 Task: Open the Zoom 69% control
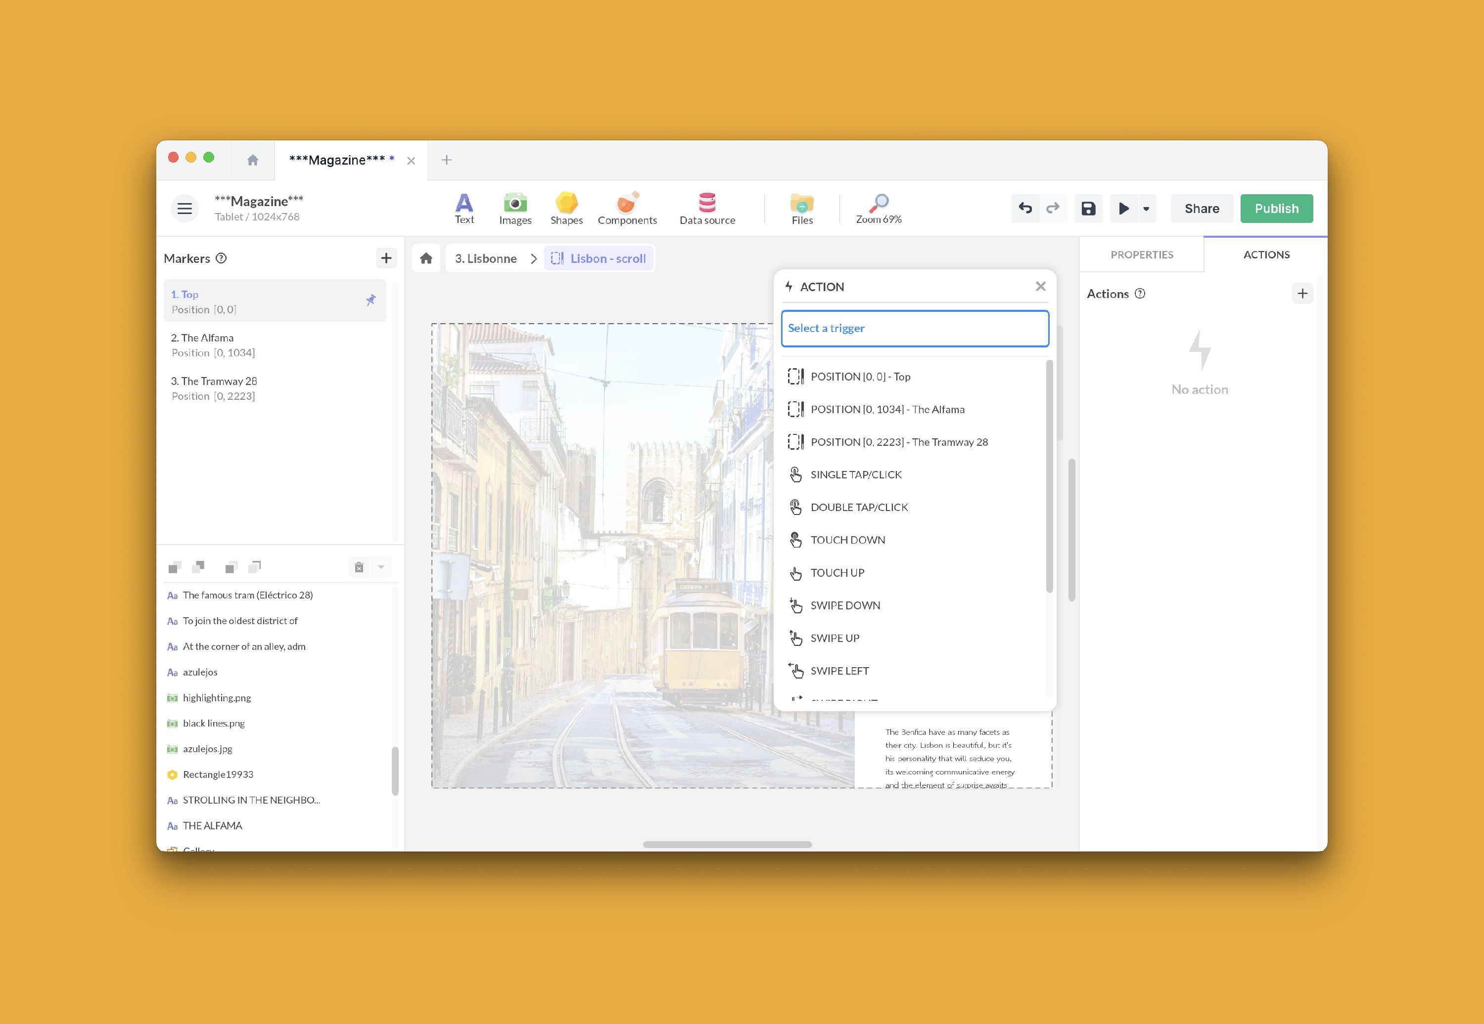879,209
